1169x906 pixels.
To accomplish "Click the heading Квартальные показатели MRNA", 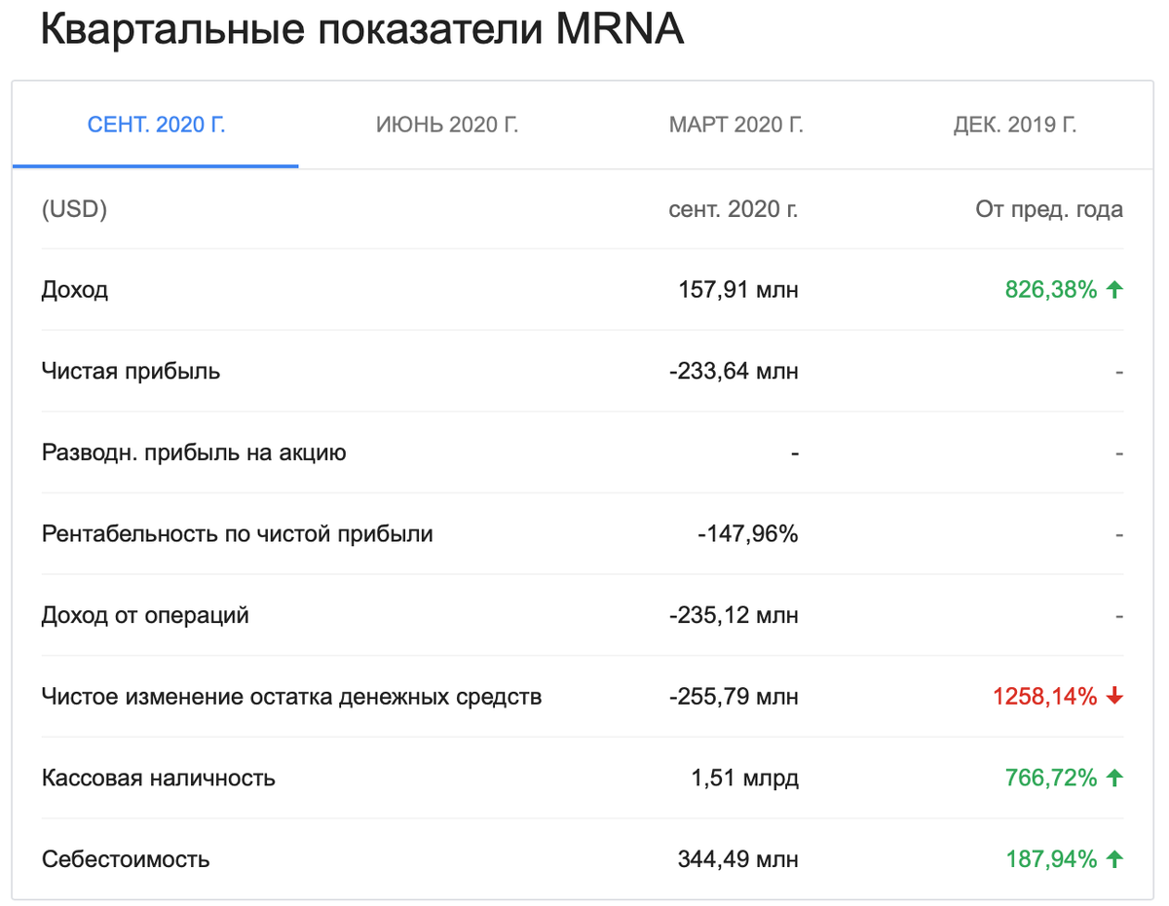I will [362, 31].
